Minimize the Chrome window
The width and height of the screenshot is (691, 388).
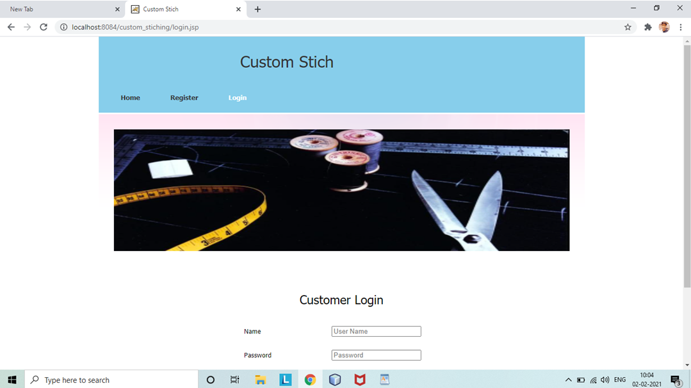tap(633, 8)
